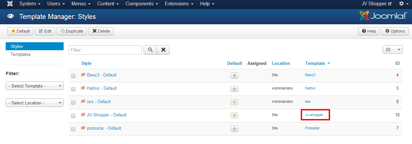Open the Menus menu
Viewport: 412px width, 144px height.
[81, 4]
